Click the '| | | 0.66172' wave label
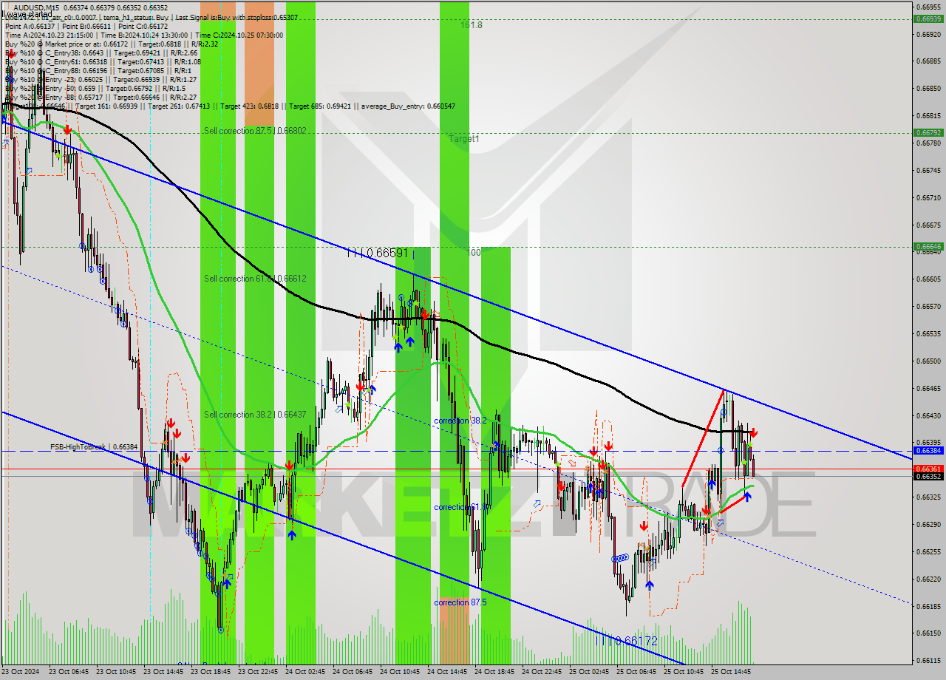This screenshot has height=680, width=946. click(x=627, y=641)
